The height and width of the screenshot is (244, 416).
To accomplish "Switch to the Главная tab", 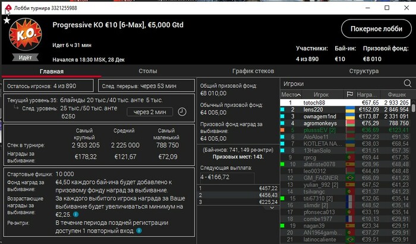I will pyautogui.click(x=52, y=71).
